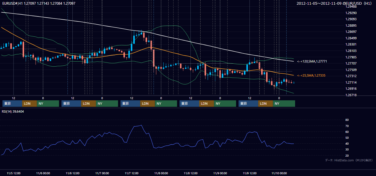
Task: Select the NY session block for 11/6
Action: coord(107,104)
